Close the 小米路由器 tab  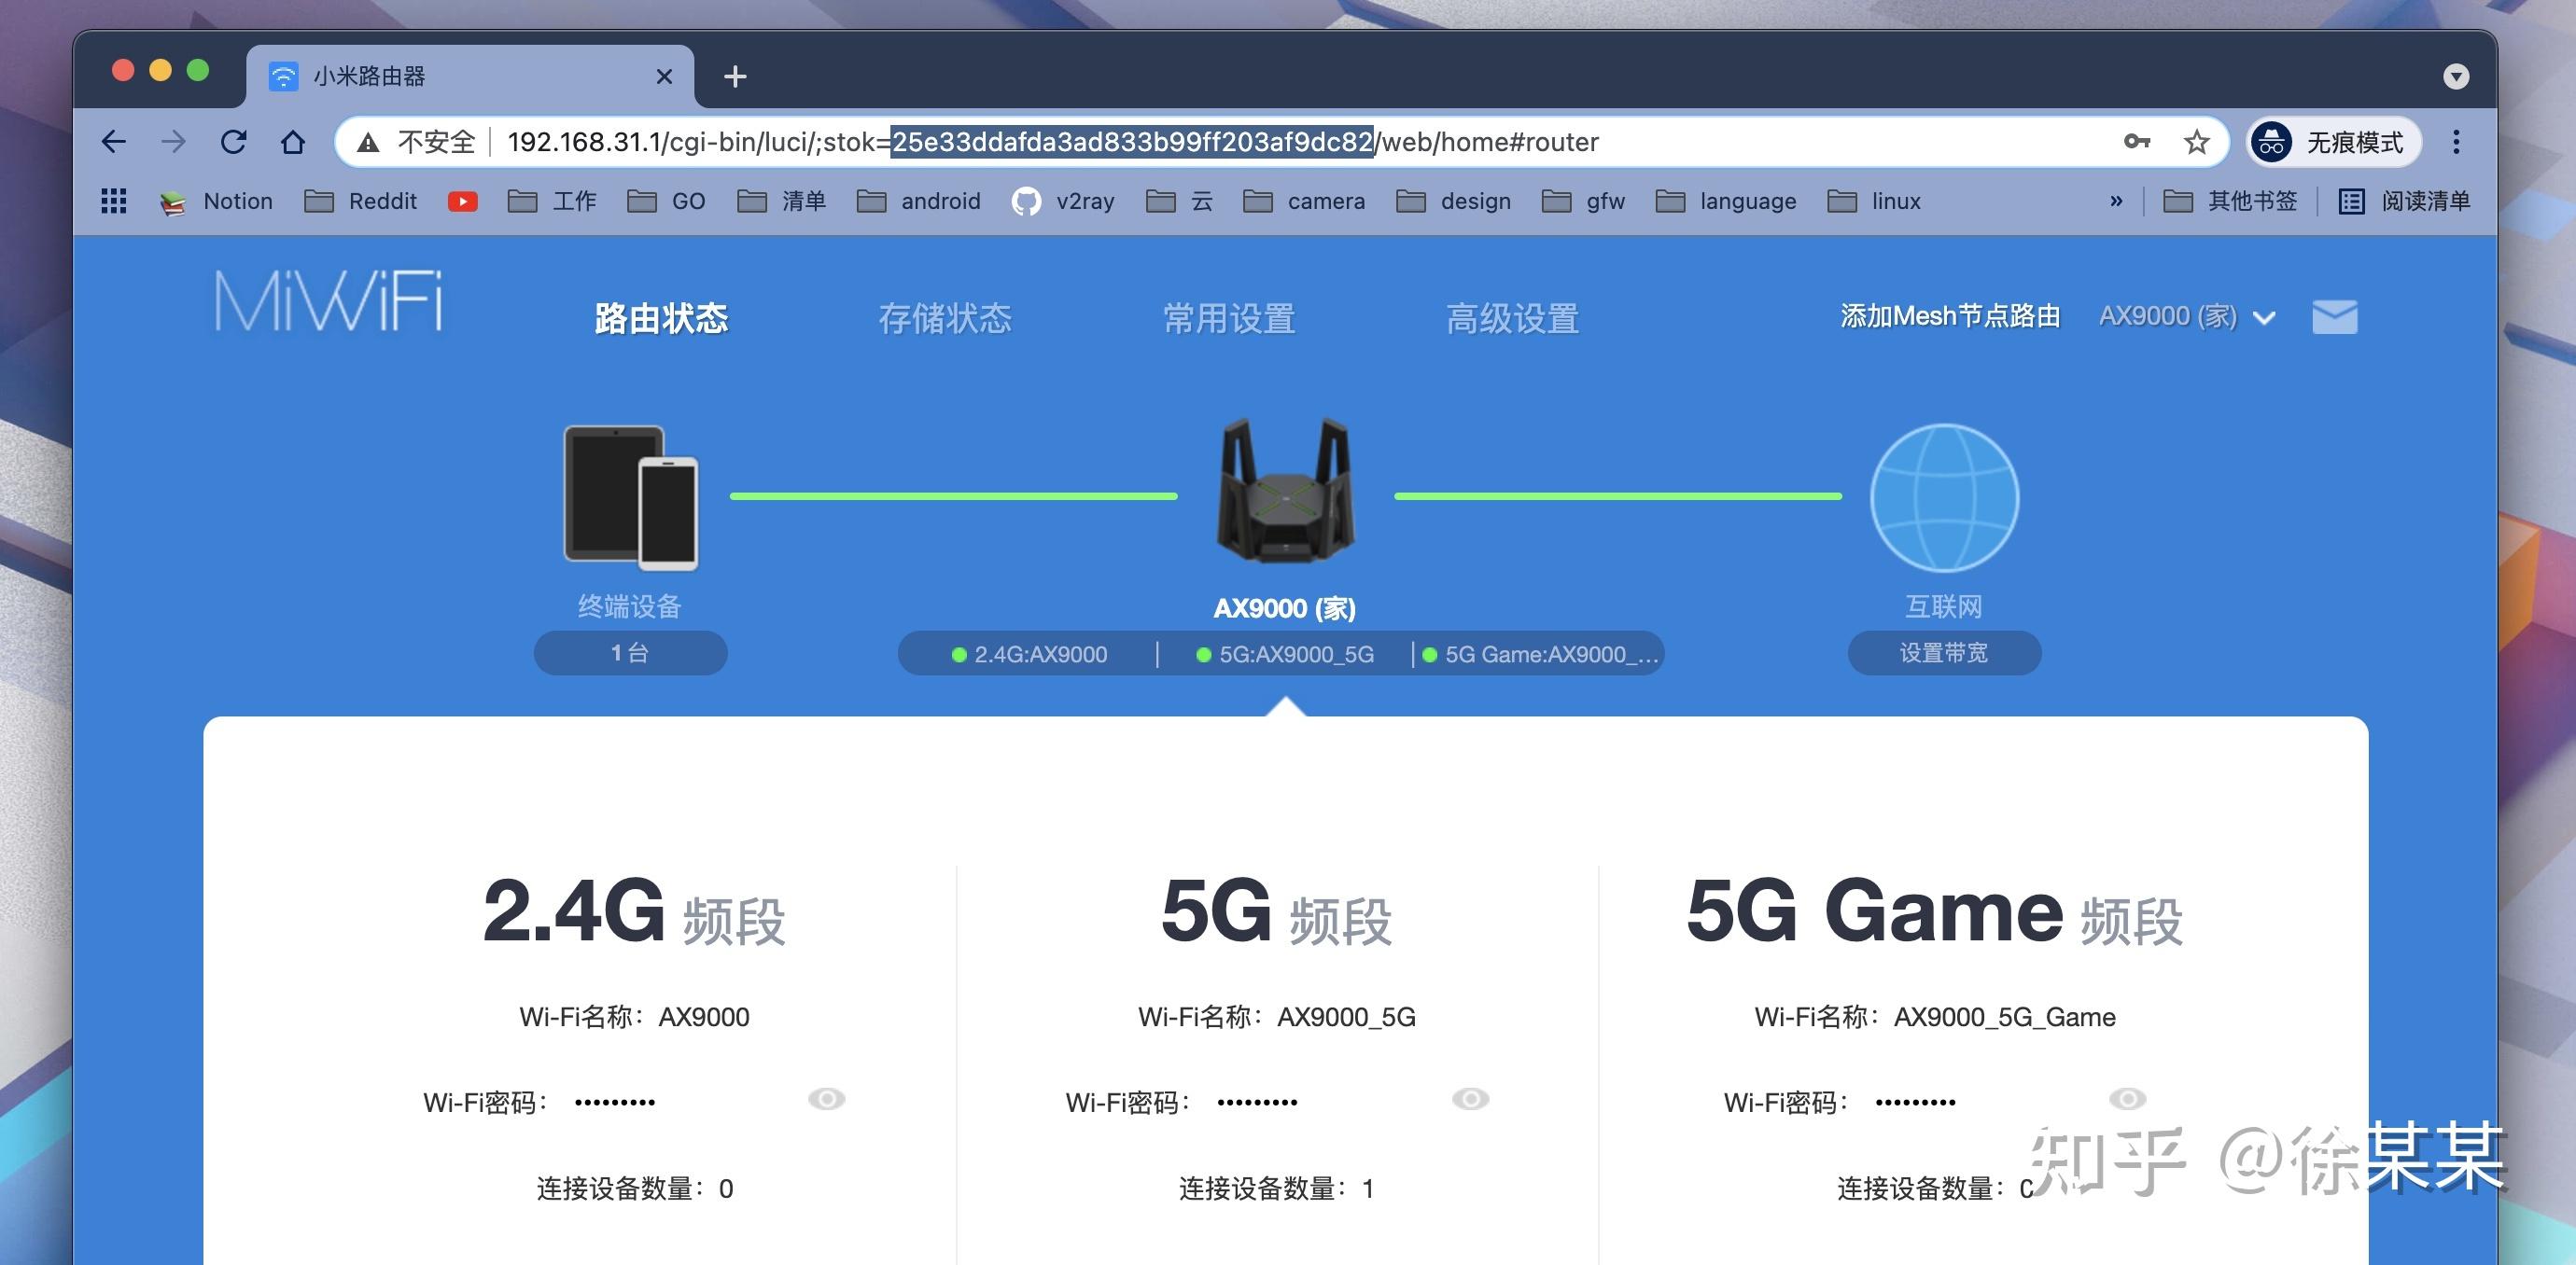click(664, 76)
